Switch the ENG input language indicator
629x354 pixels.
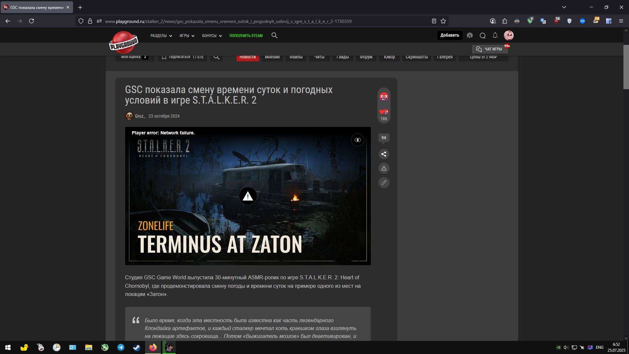click(600, 347)
